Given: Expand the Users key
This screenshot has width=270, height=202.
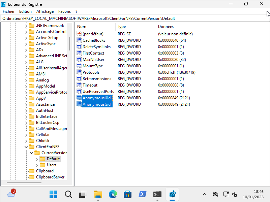Looking at the screenshot, I should pyautogui.click(x=37, y=165).
